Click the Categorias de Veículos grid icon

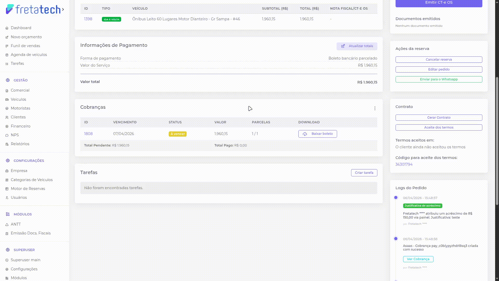point(7,180)
